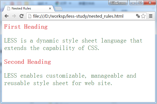Click the browser Back arrow
Screen dimensions: 157x104
pos(6,16)
